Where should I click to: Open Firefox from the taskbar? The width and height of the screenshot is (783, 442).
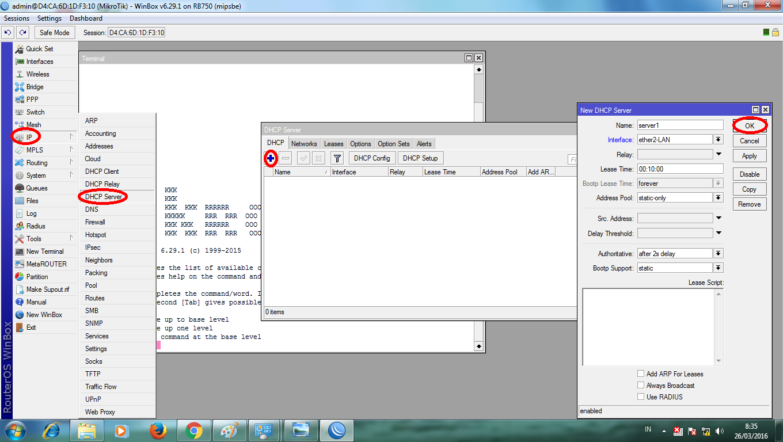[158, 430]
